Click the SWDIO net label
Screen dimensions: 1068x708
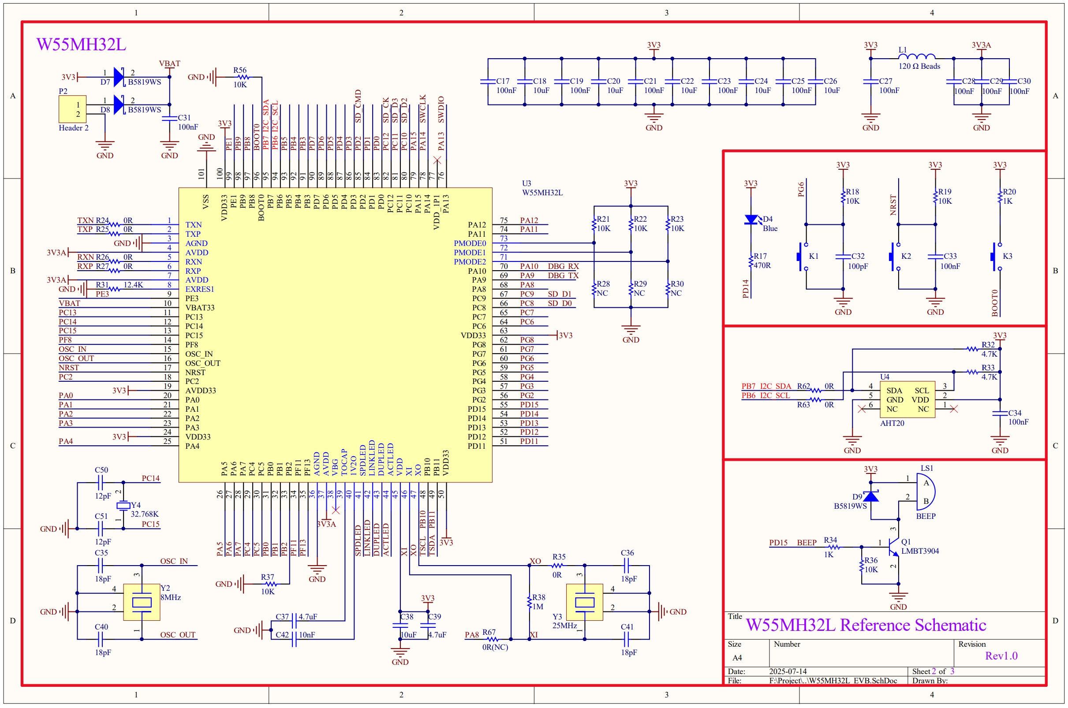pyautogui.click(x=441, y=109)
